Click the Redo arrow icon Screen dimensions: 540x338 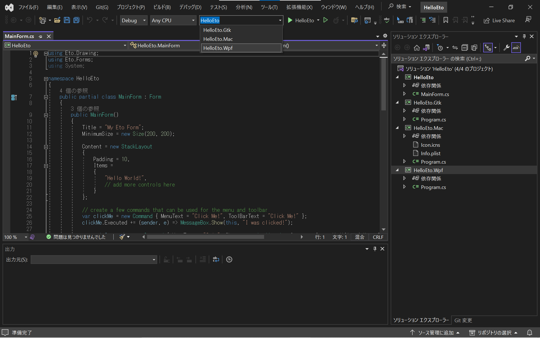[x=105, y=20]
